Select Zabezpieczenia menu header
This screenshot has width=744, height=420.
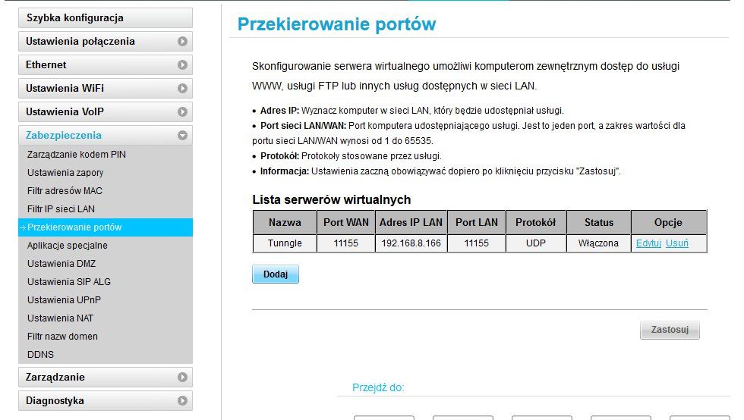pos(64,135)
